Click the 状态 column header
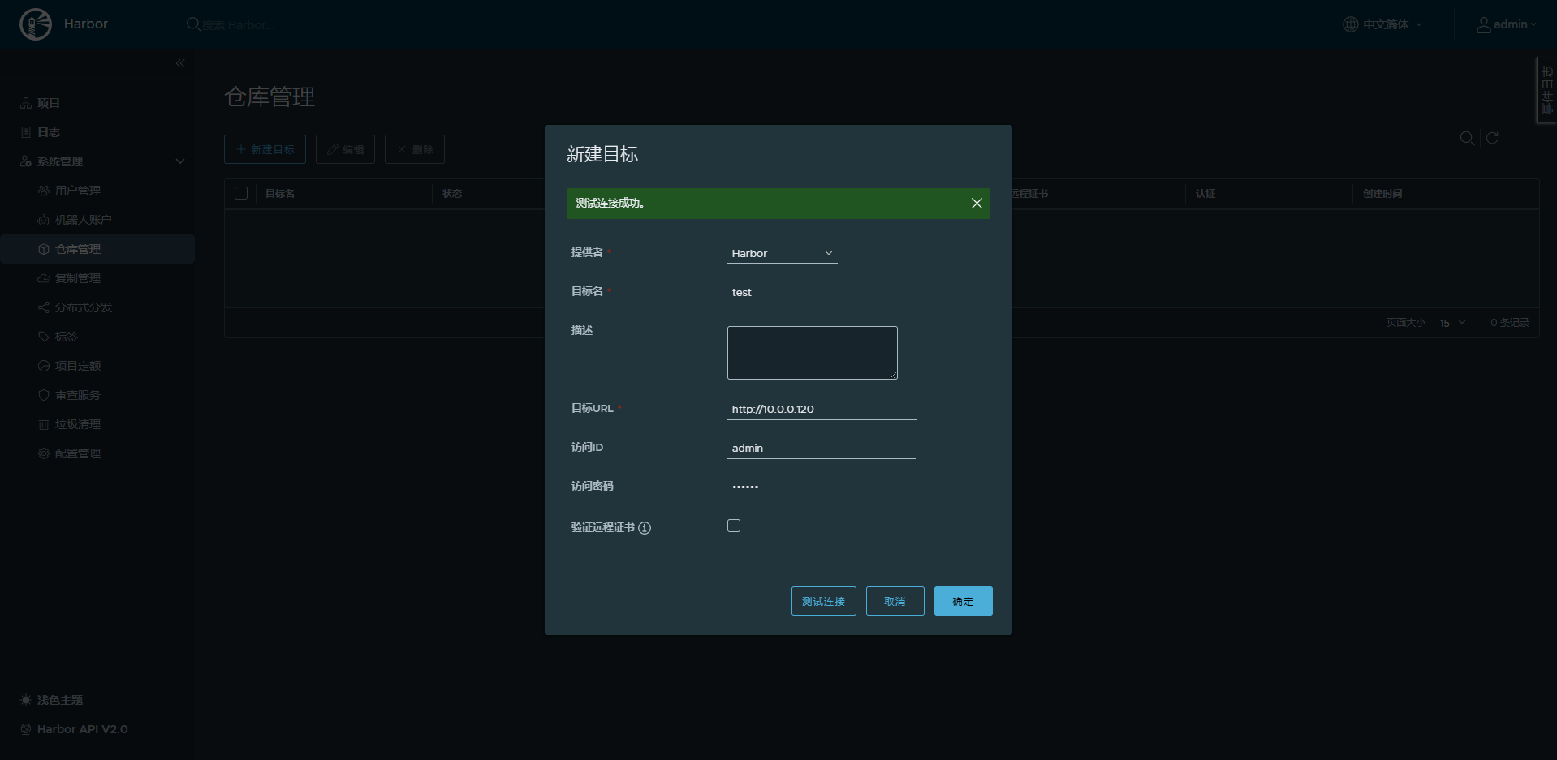 pos(452,194)
